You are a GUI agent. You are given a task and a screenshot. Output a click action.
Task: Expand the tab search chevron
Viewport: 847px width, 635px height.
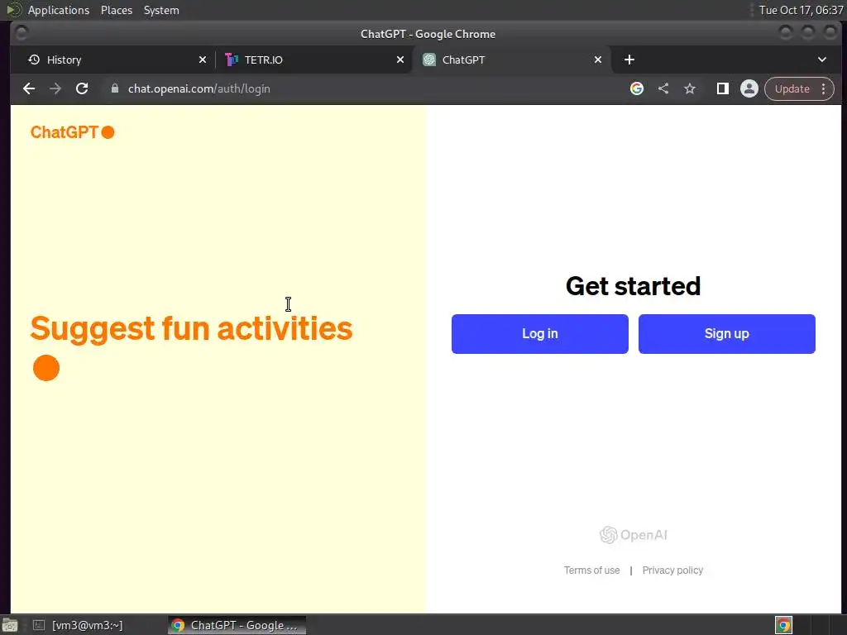click(821, 60)
